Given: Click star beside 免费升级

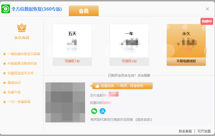Looking at the screenshot, I should pyautogui.click(x=5, y=92).
